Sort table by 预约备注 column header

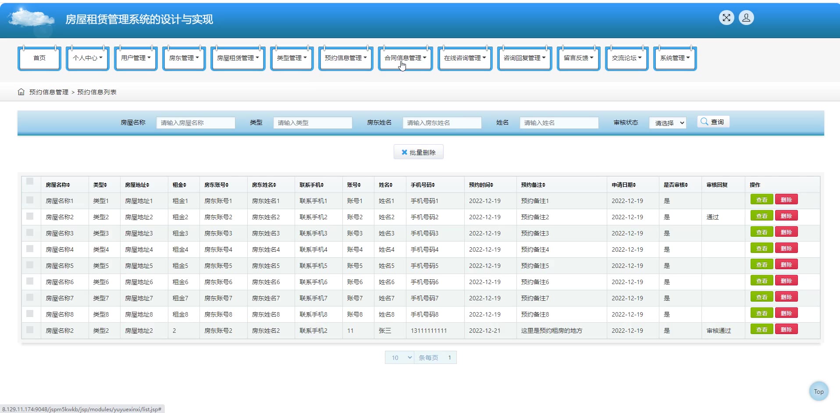(x=533, y=185)
